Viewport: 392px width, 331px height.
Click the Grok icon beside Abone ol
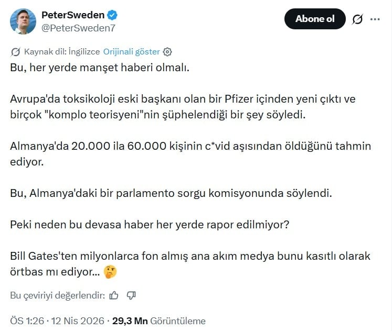358,19
